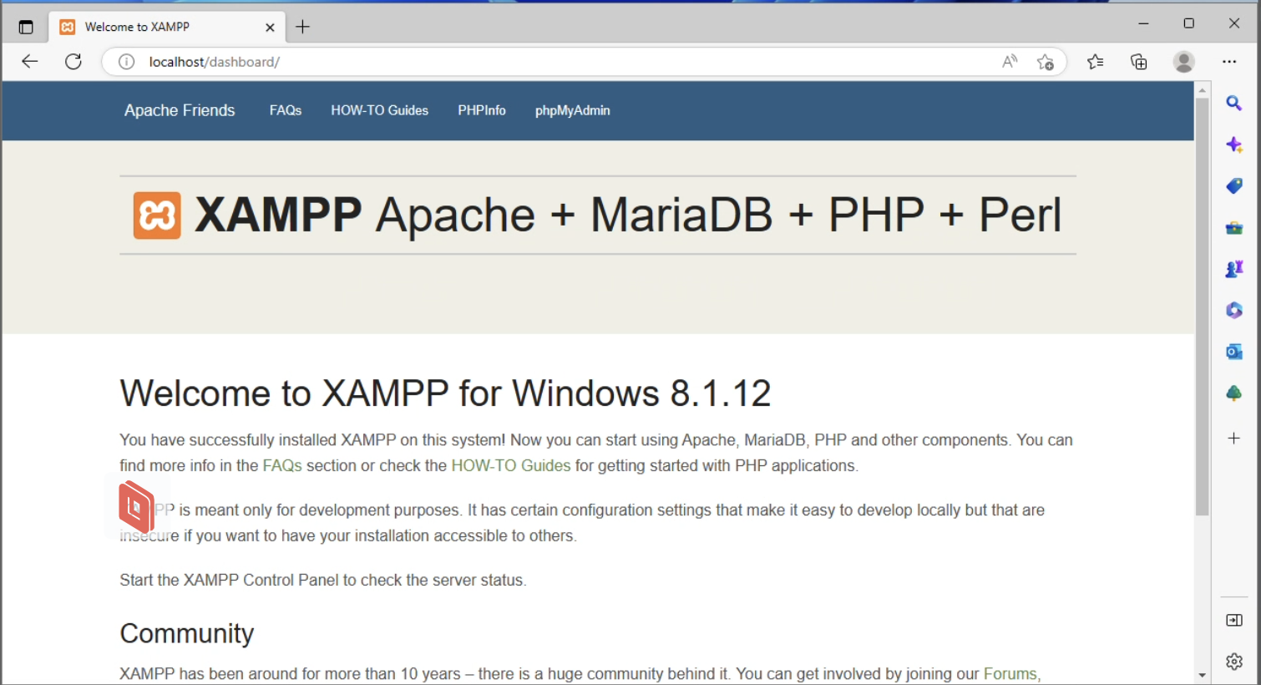Open FAQs in the navigation bar

(x=285, y=110)
